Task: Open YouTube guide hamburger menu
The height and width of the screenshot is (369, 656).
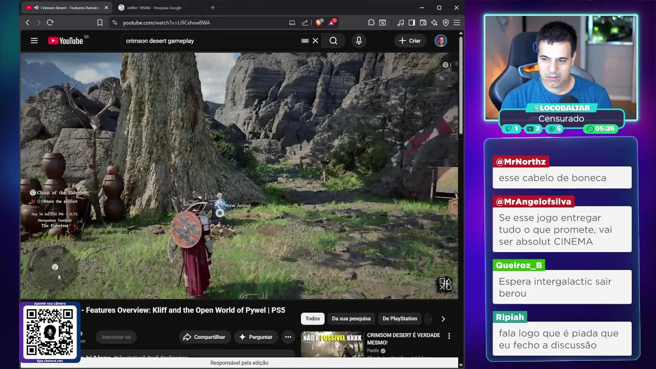Action: point(34,40)
